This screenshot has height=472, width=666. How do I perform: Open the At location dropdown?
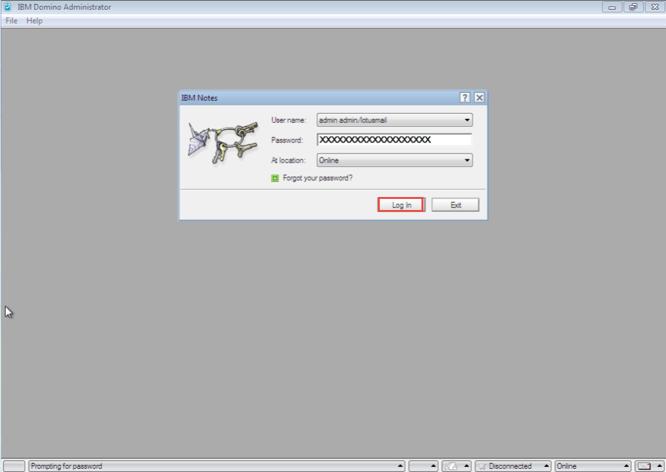coord(395,160)
